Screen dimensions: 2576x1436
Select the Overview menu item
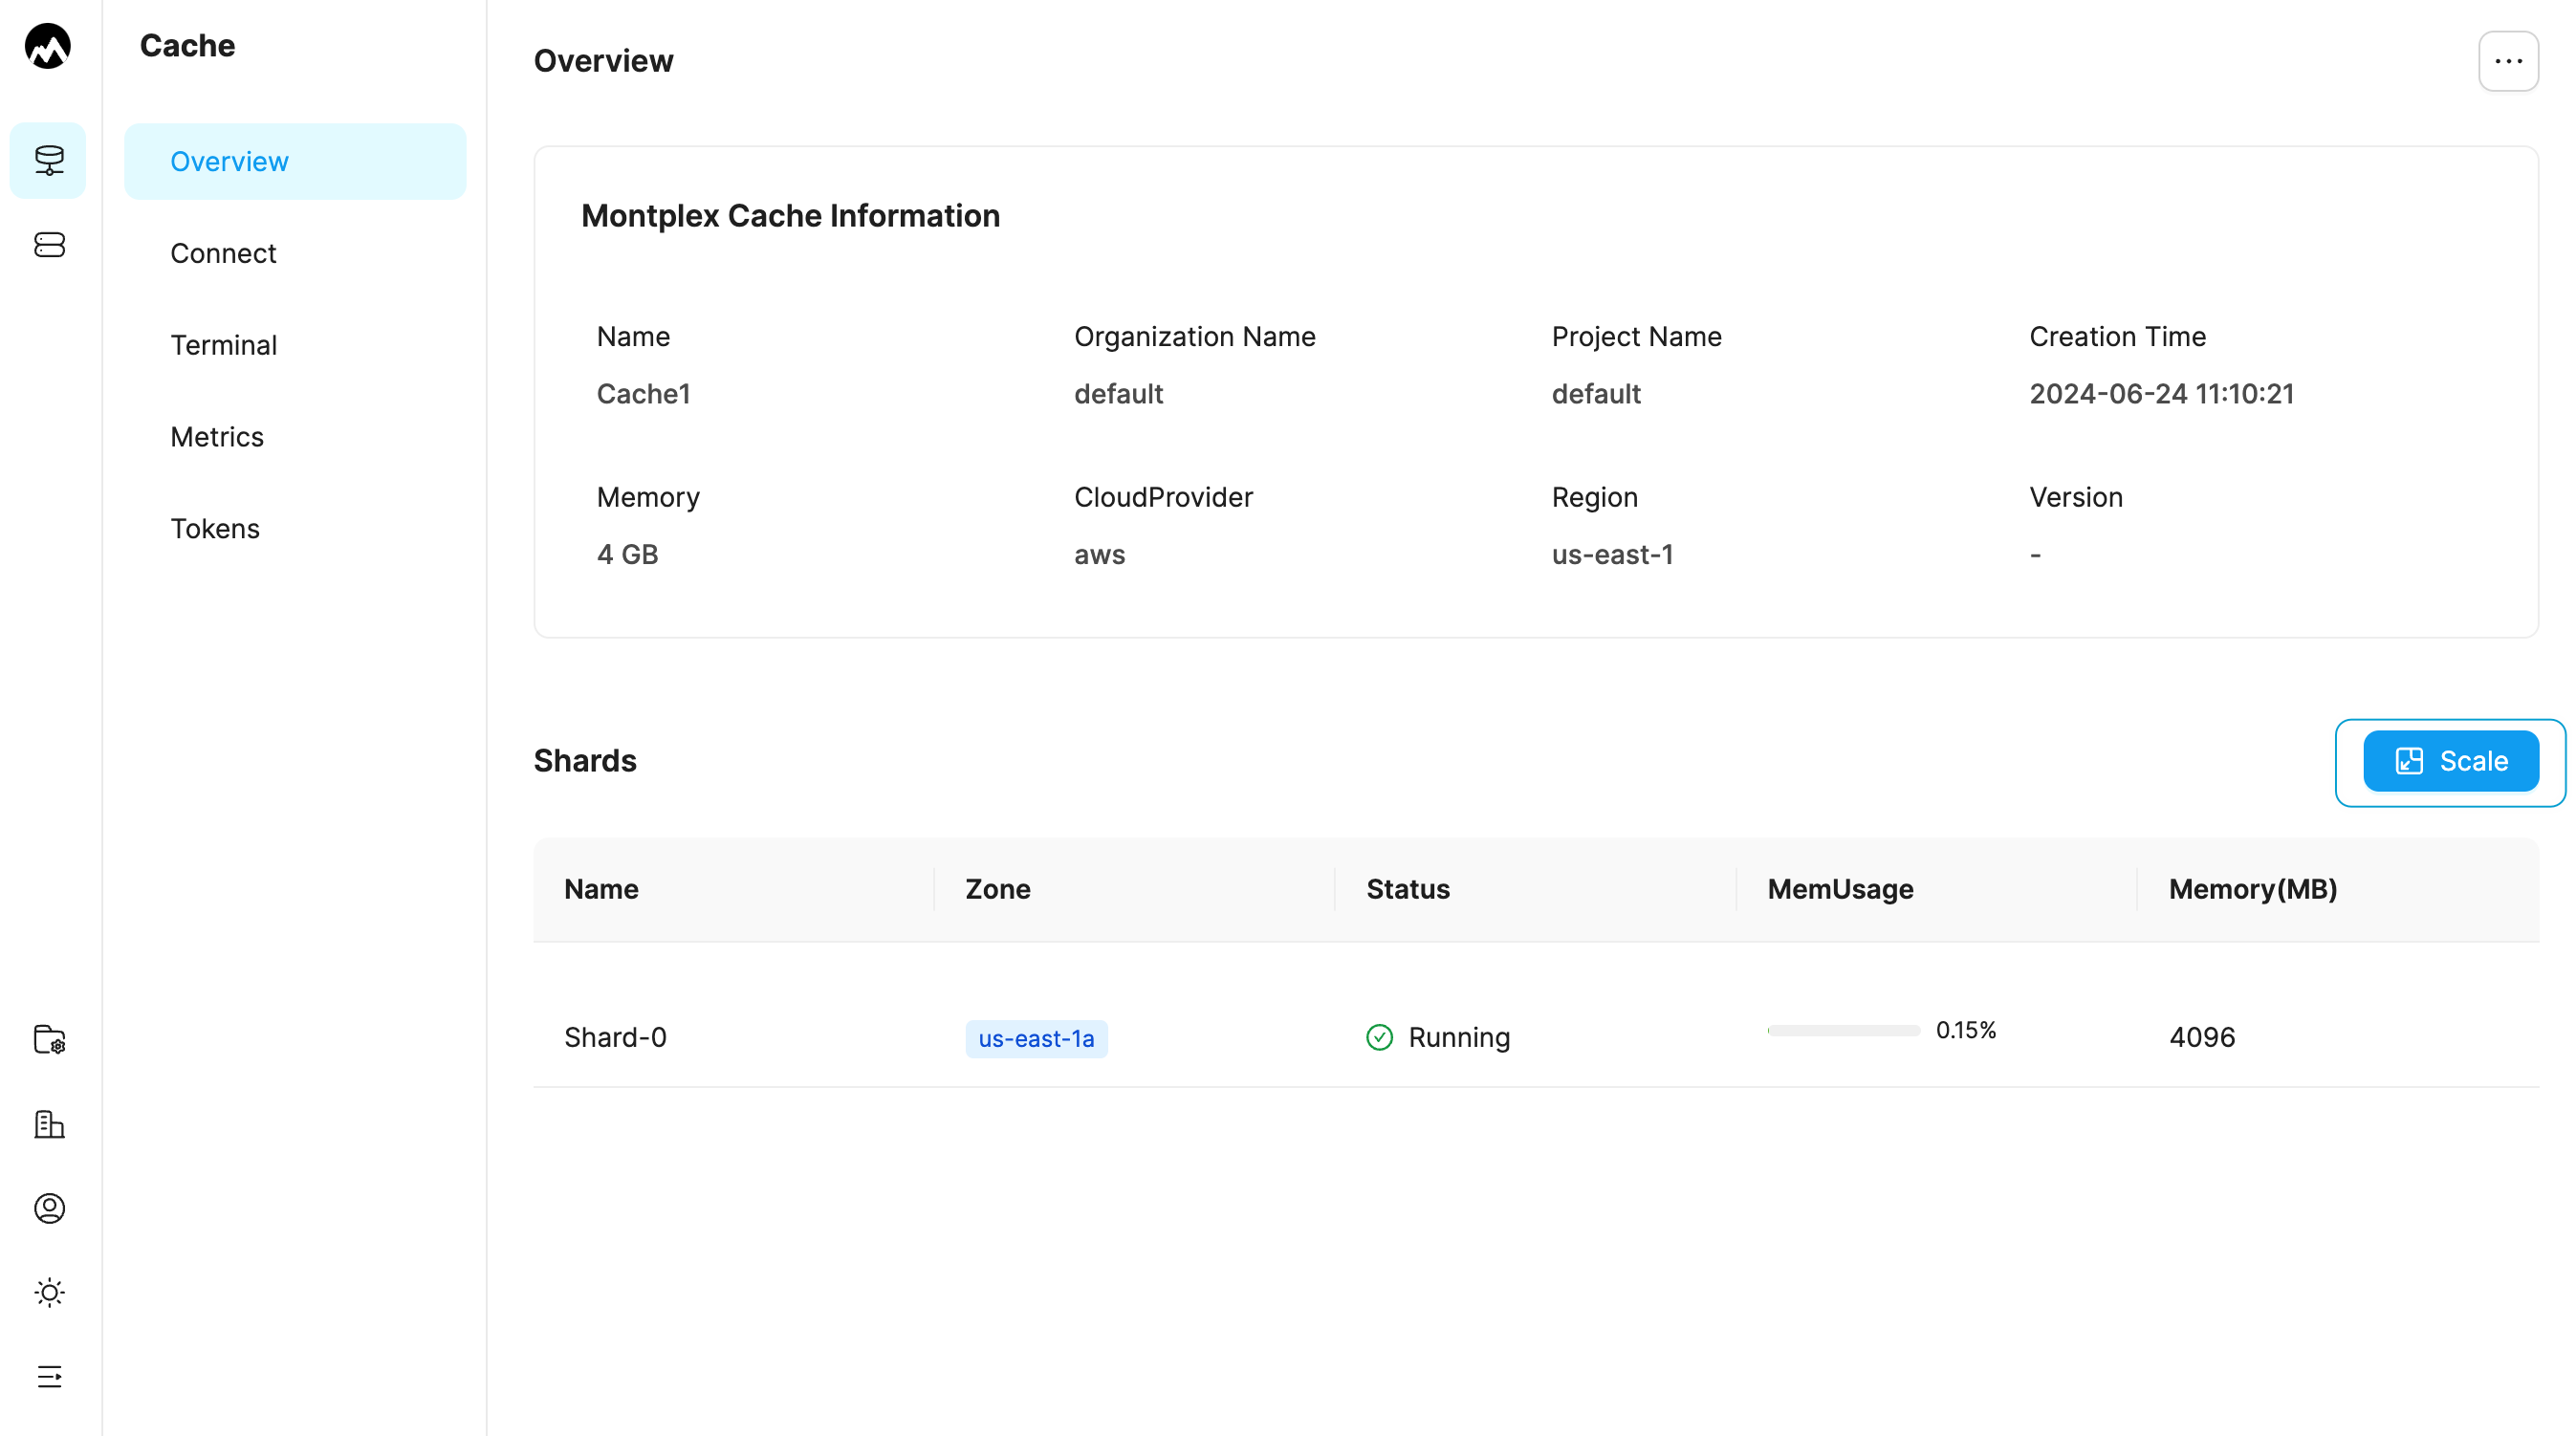pyautogui.click(x=295, y=161)
